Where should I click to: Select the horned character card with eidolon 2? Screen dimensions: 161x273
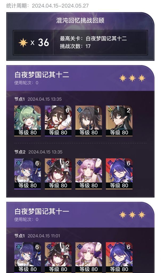119,121
